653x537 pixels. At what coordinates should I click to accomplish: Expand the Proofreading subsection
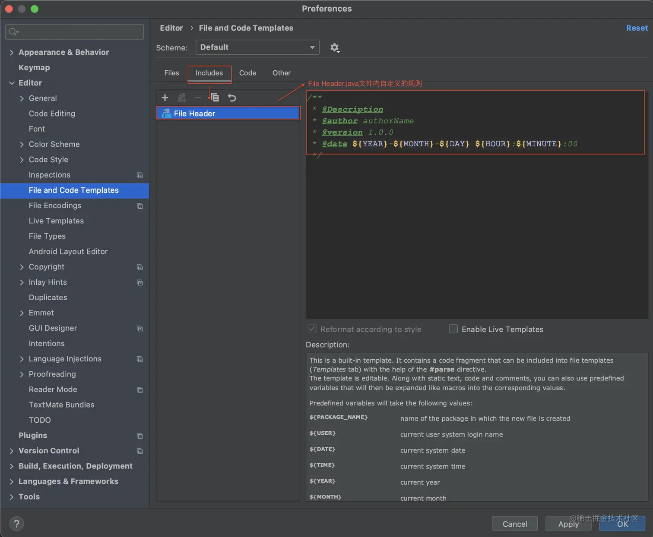pyautogui.click(x=22, y=374)
